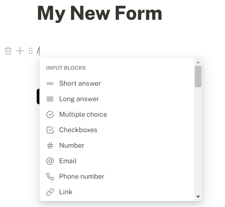
Task: Click the scrollbar thumb in block menu
Action: pyautogui.click(x=198, y=76)
